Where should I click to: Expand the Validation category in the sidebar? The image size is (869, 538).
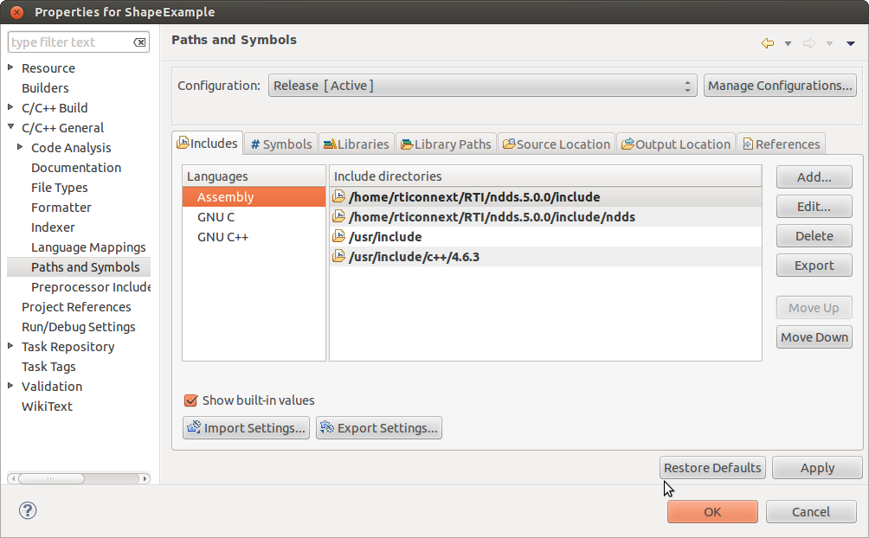[9, 386]
